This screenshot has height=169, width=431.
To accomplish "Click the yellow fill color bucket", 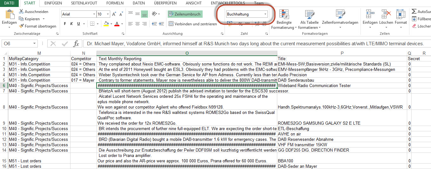I will [x=106, y=24].
